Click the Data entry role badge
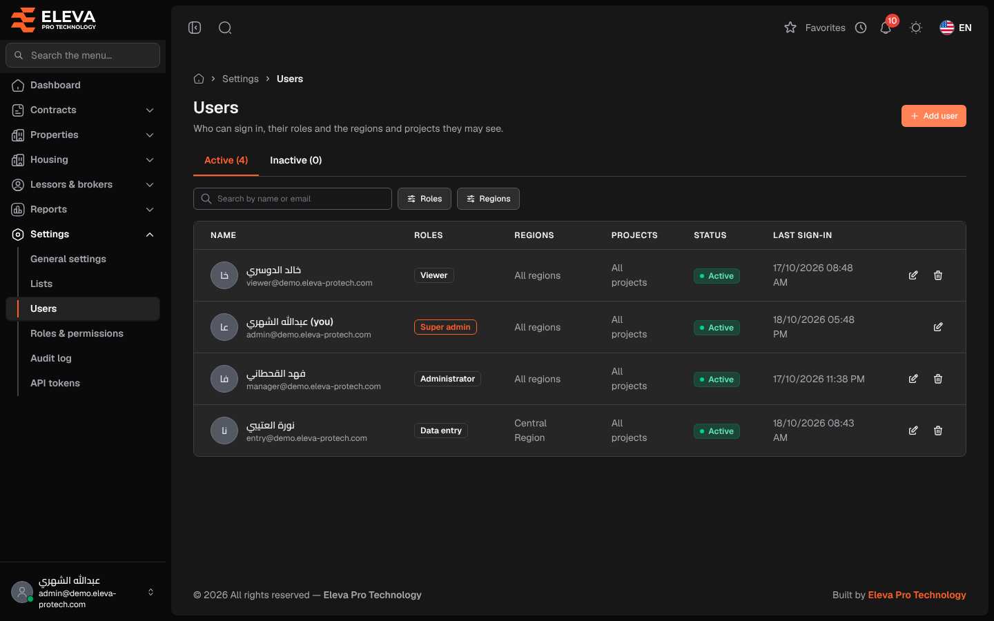 [x=441, y=431]
